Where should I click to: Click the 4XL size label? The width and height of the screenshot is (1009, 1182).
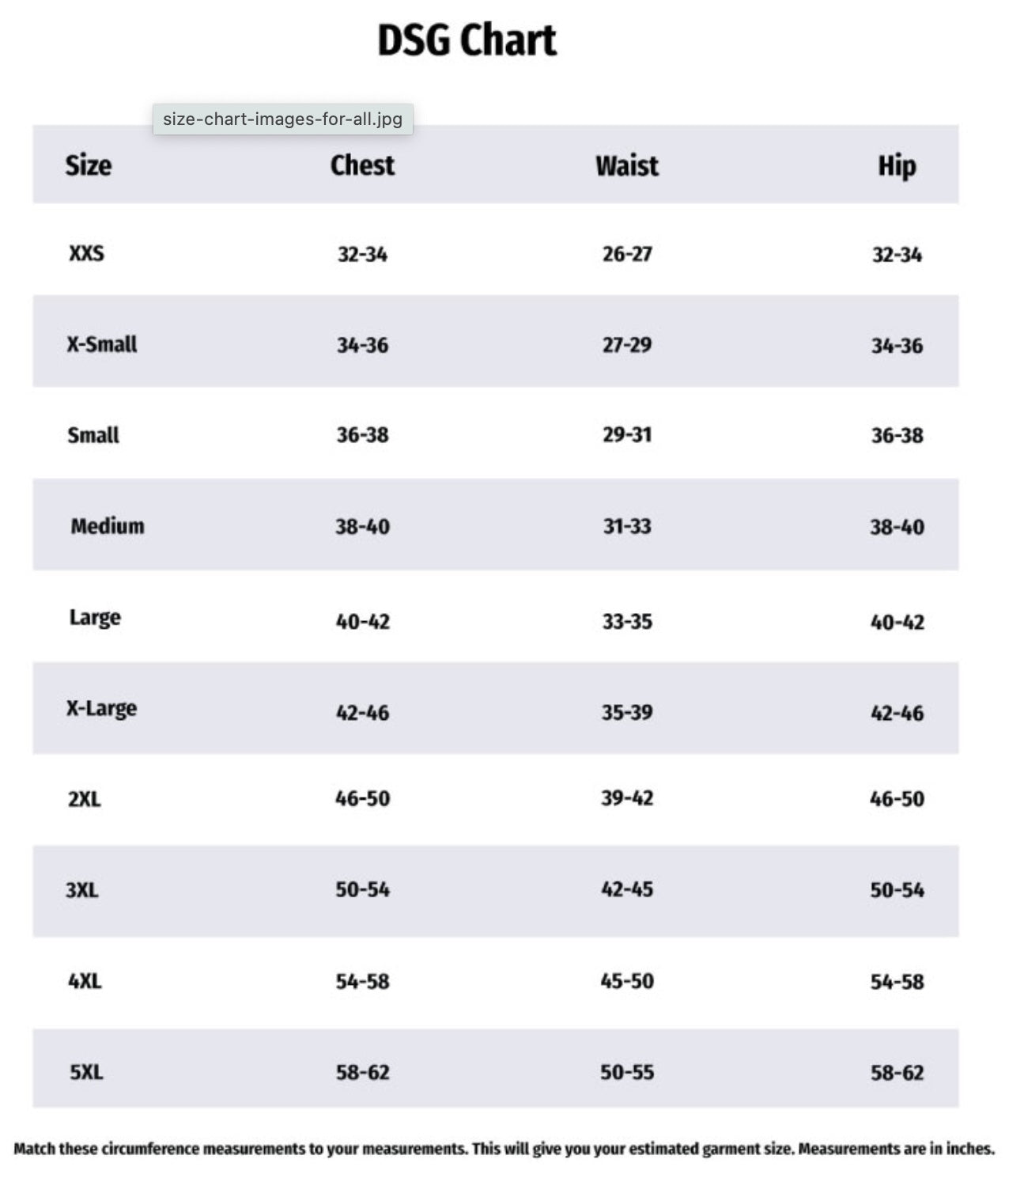click(85, 981)
